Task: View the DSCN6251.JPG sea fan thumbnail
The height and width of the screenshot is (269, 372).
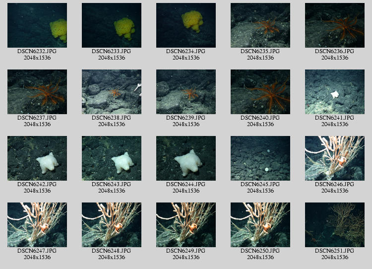Action: tap(335, 225)
